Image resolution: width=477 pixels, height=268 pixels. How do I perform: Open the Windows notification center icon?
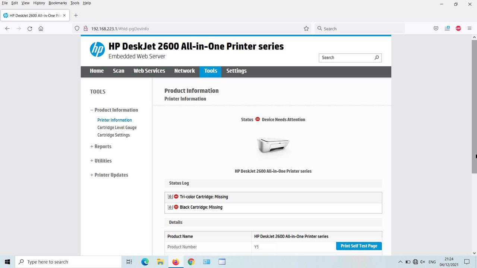[467, 262]
